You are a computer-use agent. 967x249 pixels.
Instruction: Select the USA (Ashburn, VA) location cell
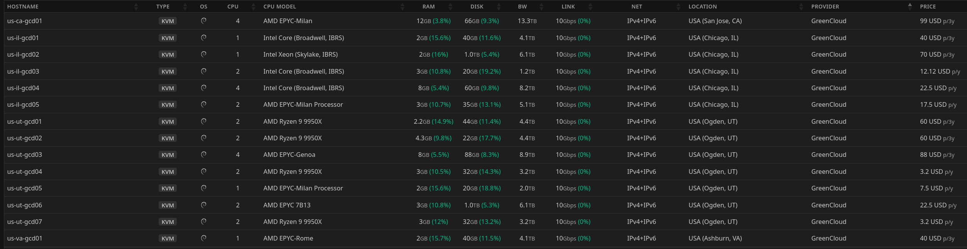click(715, 238)
